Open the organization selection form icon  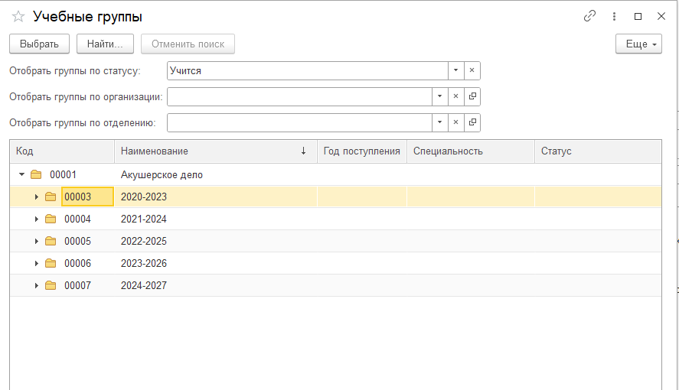tap(472, 96)
